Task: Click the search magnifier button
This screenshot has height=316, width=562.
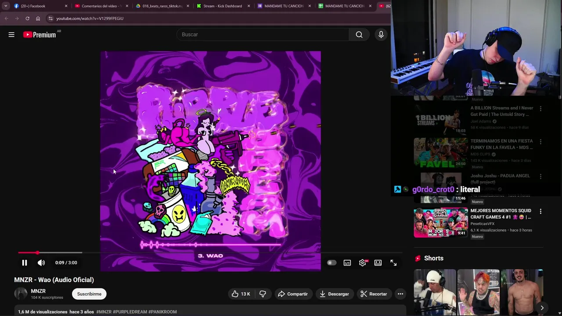Action: click(x=359, y=34)
